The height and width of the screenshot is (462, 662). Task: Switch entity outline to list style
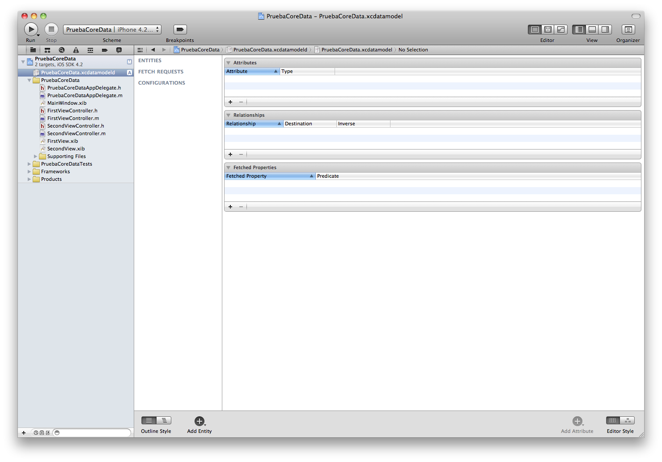pos(149,421)
